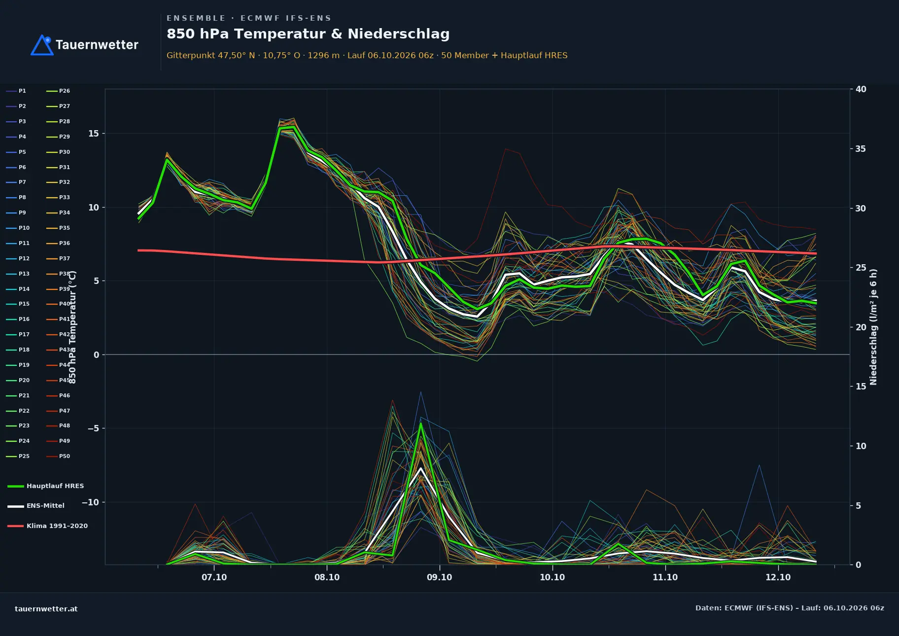Image resolution: width=899 pixels, height=636 pixels.
Task: Open the tauernwetter.at footer link
Action: (x=46, y=609)
